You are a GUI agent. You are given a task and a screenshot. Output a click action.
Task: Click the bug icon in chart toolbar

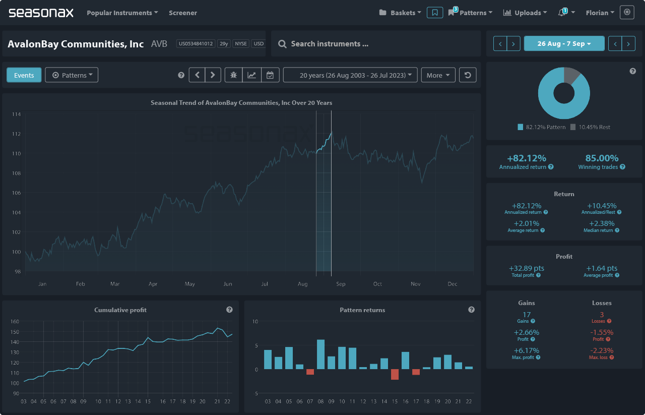pyautogui.click(x=233, y=75)
